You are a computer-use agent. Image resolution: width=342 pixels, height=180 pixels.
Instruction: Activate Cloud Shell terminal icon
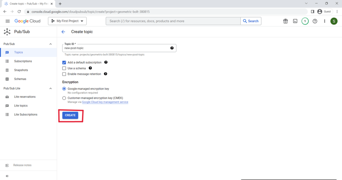(x=295, y=21)
